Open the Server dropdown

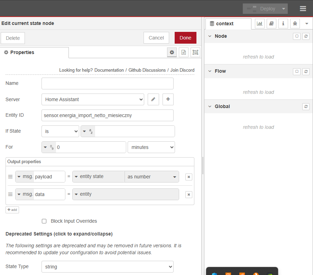pos(93,99)
